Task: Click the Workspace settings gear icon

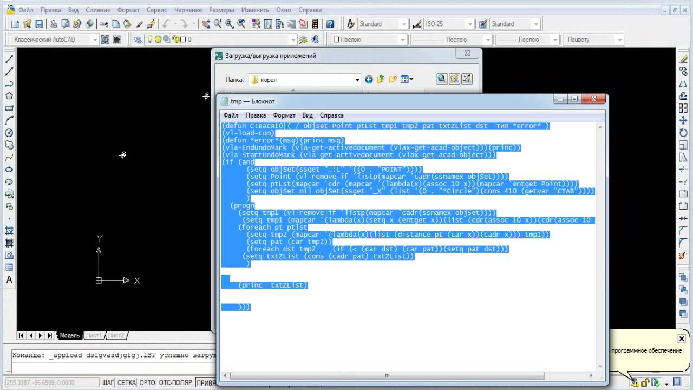Action: (105, 40)
